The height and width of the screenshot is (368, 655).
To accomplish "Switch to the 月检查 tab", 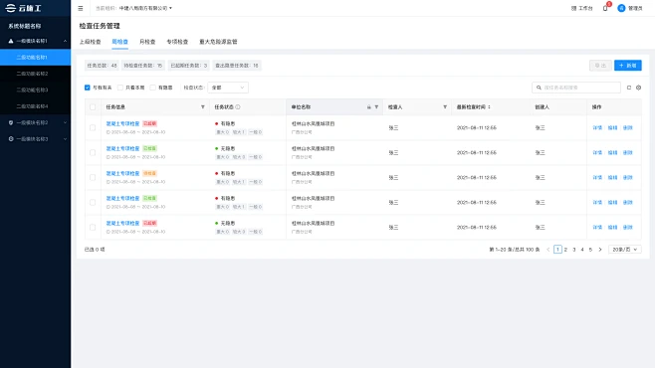I will pyautogui.click(x=147, y=42).
